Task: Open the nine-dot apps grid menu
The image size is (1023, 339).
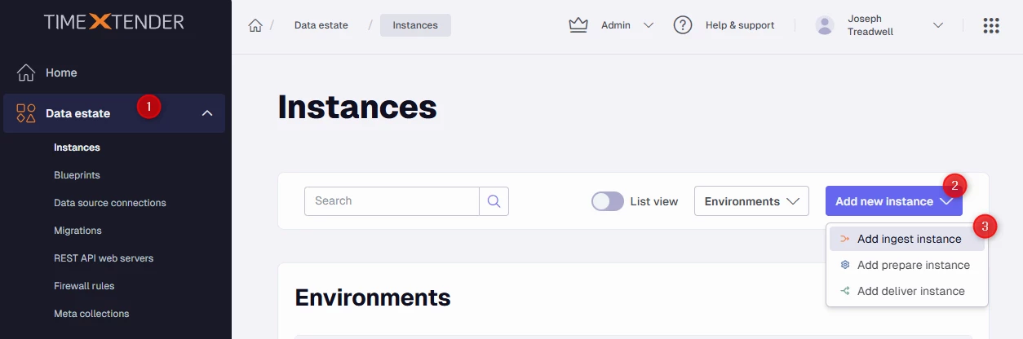Action: click(x=991, y=25)
